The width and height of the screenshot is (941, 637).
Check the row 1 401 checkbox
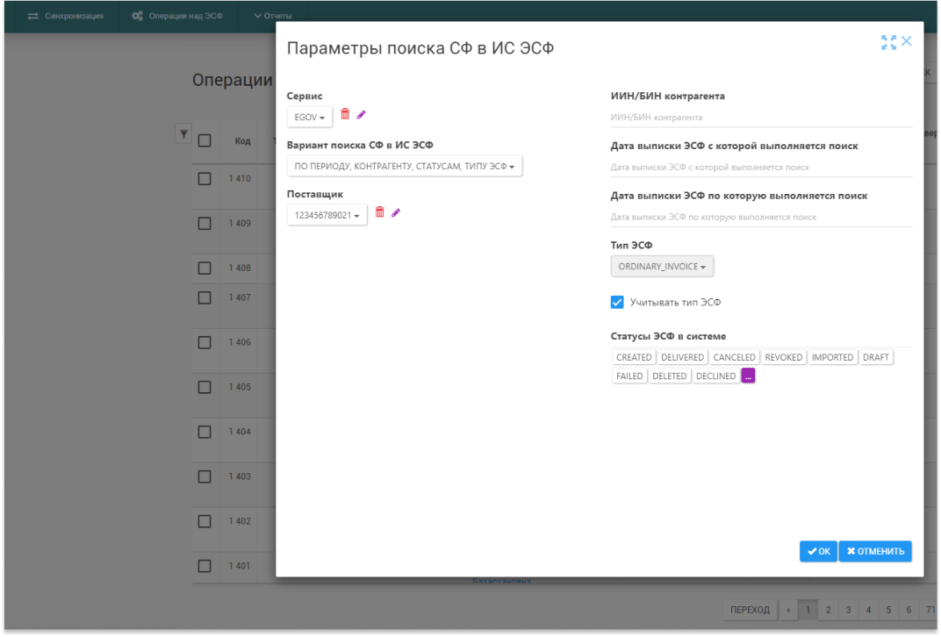pos(205,566)
